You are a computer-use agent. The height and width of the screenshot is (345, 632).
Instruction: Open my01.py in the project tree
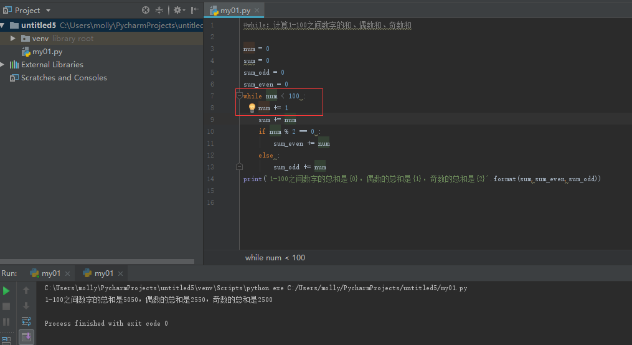(x=47, y=52)
